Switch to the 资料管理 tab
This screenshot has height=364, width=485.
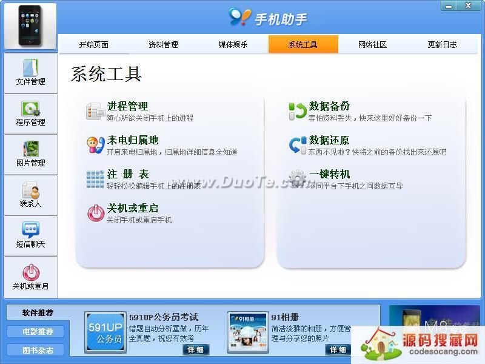[x=163, y=45]
